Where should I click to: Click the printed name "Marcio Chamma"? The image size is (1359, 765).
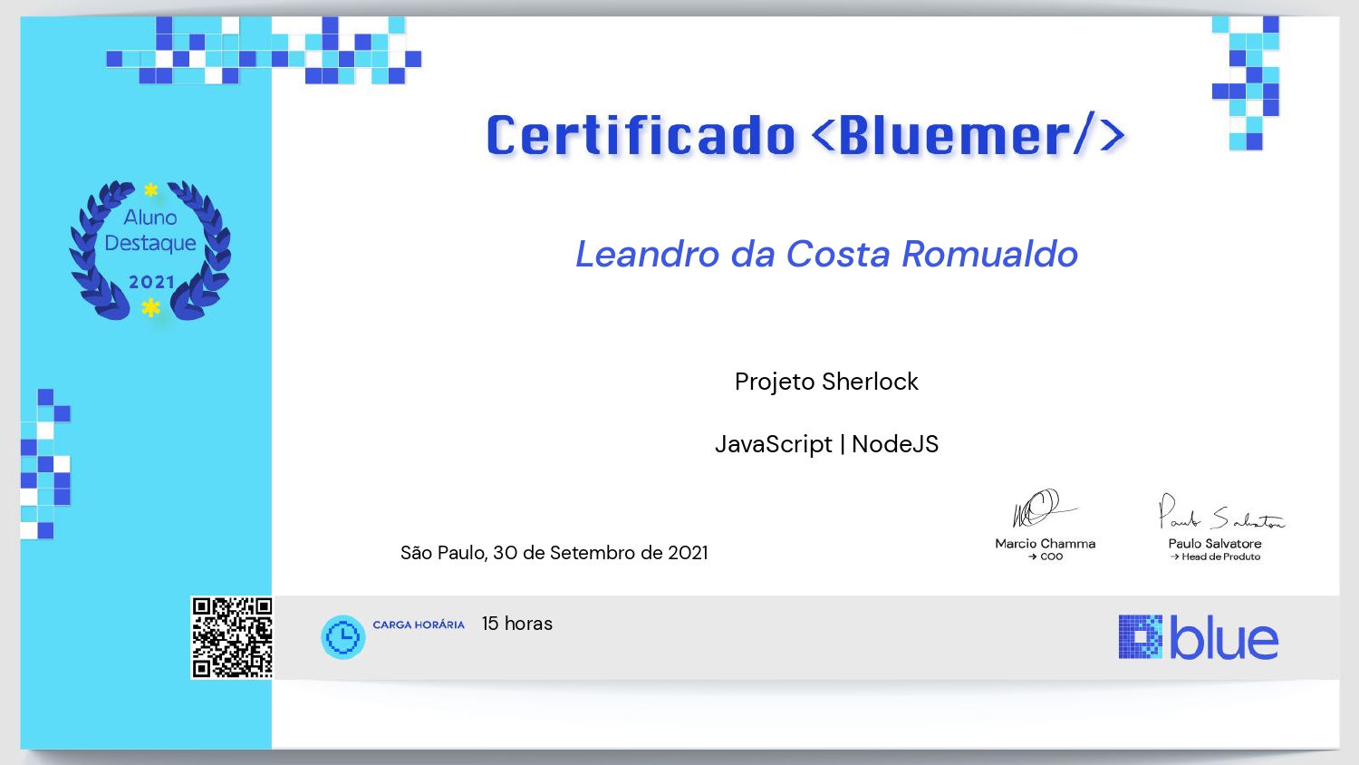[1046, 544]
